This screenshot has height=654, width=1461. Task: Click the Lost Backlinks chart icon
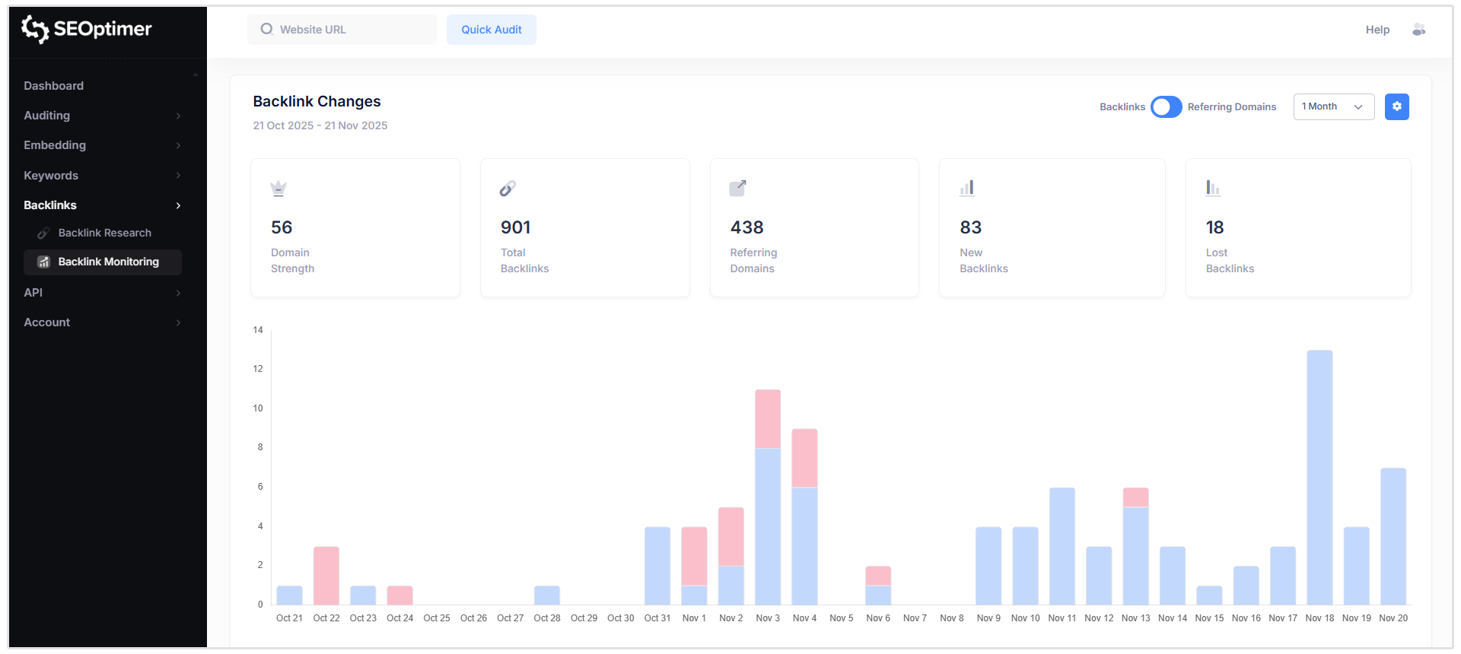[1213, 189]
